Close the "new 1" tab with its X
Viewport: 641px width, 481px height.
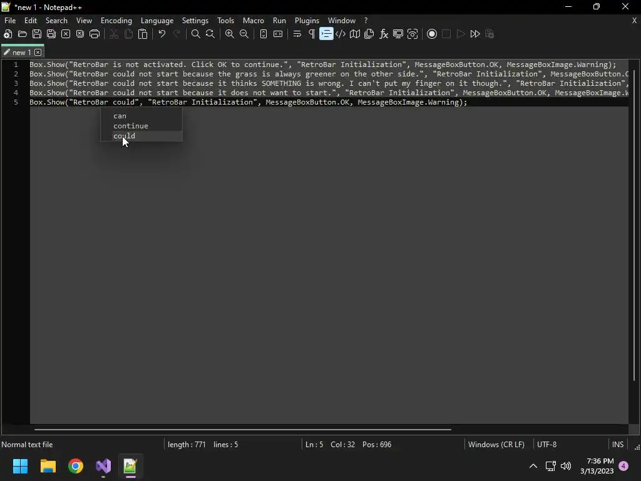tap(38, 53)
